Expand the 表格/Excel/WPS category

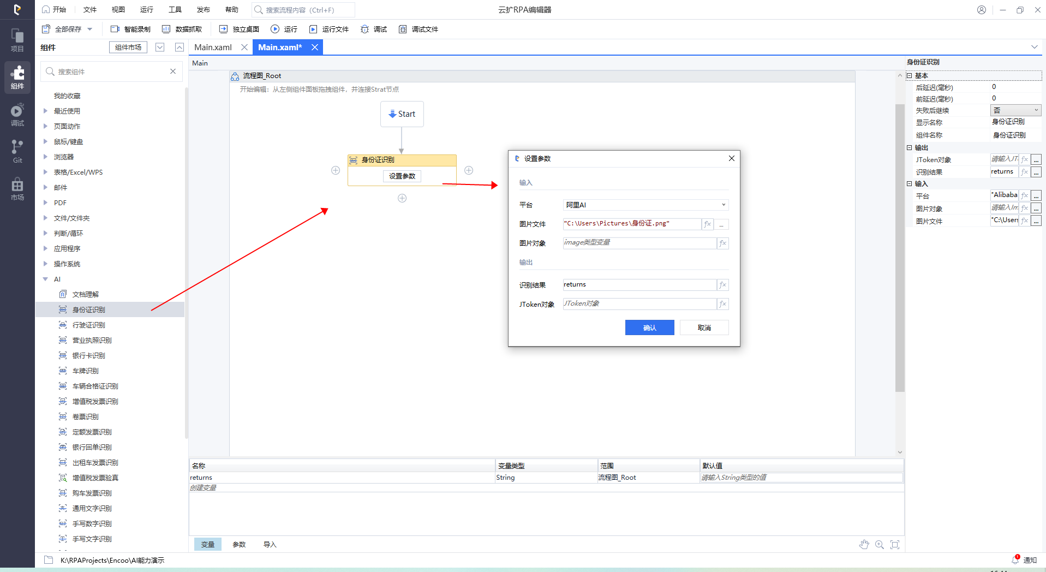(x=46, y=172)
